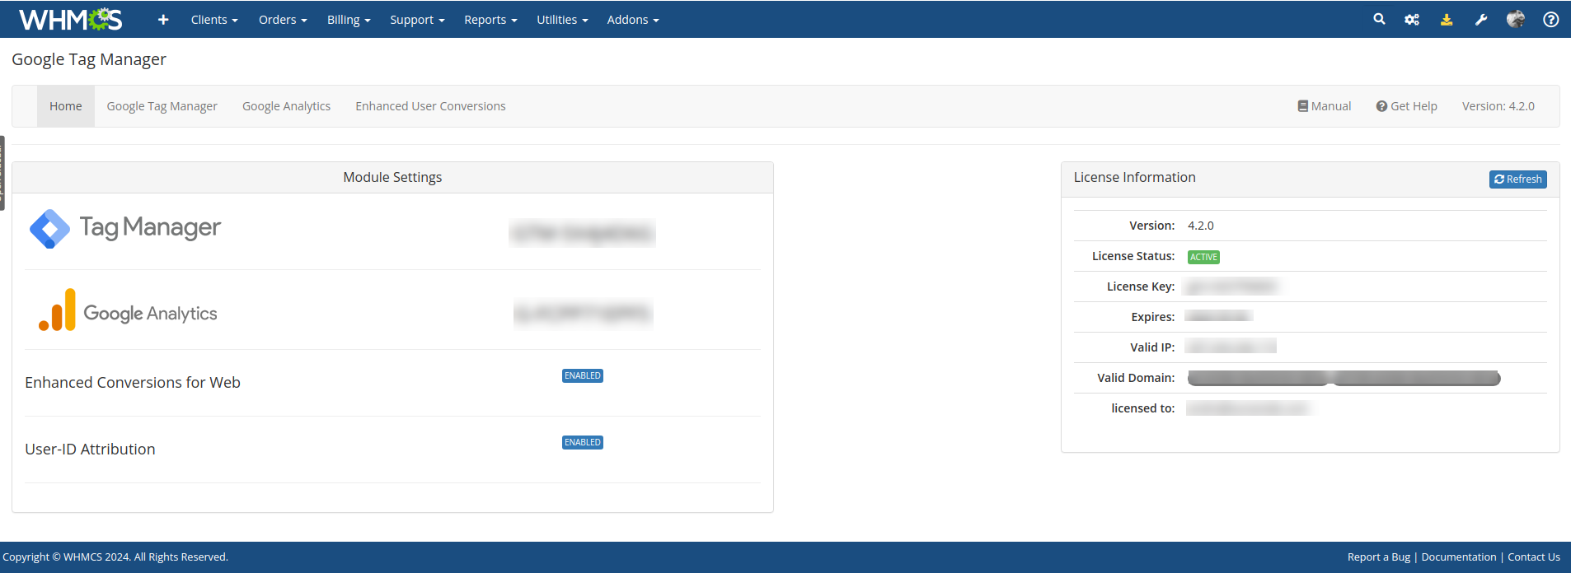Image resolution: width=1571 pixels, height=573 pixels.
Task: Click the User-ID Attribution label
Action: point(90,449)
